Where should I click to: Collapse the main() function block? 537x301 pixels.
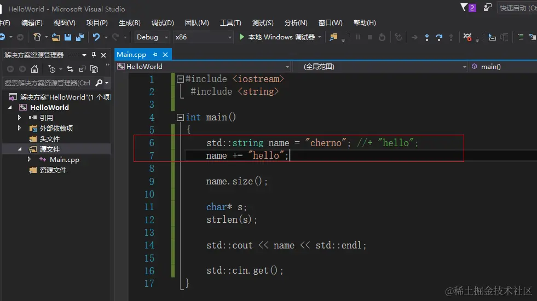(x=180, y=118)
